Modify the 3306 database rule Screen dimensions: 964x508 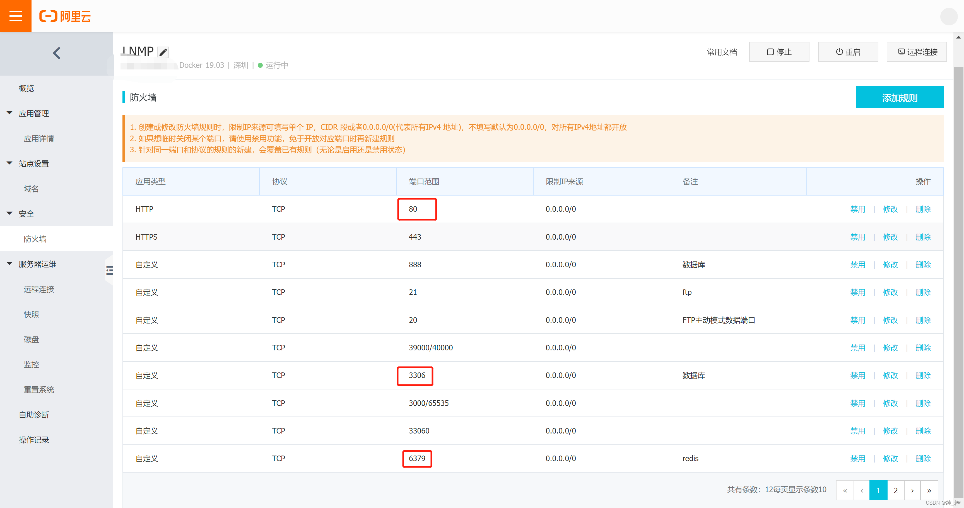[891, 375]
